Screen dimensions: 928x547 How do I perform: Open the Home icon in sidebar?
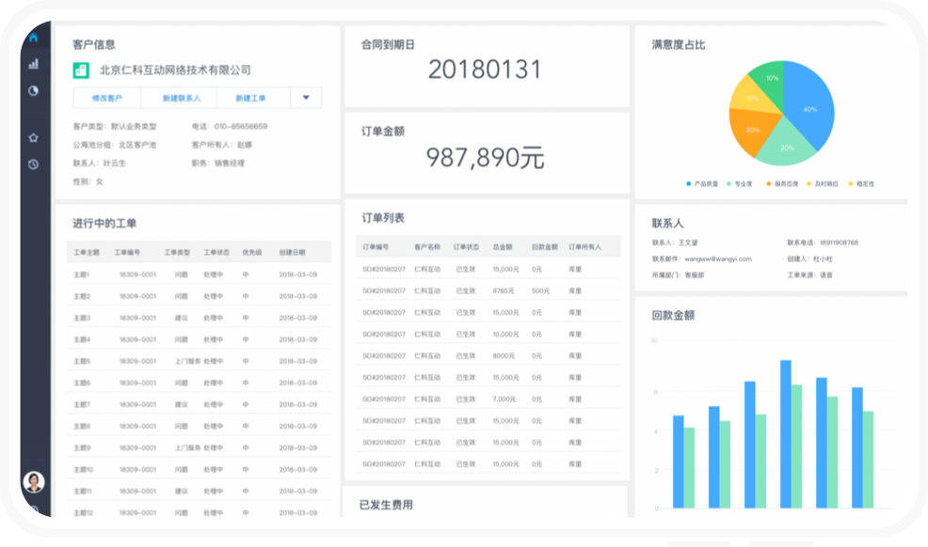(34, 38)
